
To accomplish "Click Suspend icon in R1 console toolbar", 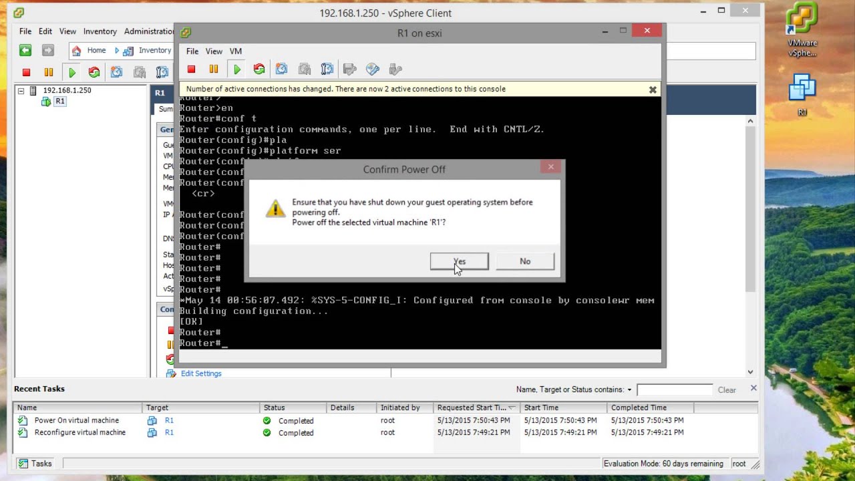I will pyautogui.click(x=214, y=69).
